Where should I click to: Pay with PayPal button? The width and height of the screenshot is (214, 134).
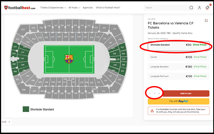pos(178,101)
